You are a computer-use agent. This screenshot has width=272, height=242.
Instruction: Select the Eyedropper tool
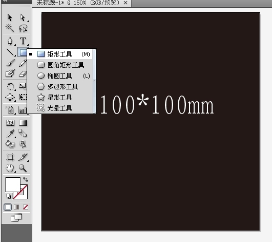point(10,134)
